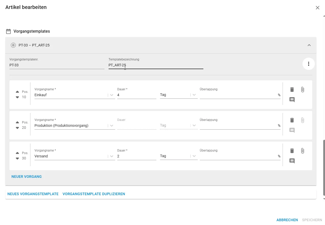Cancel with the Abbrechen button

coord(287,220)
